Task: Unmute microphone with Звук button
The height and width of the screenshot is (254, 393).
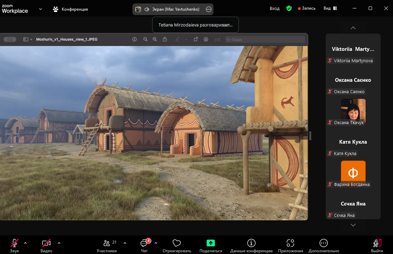Action: pyautogui.click(x=14, y=245)
